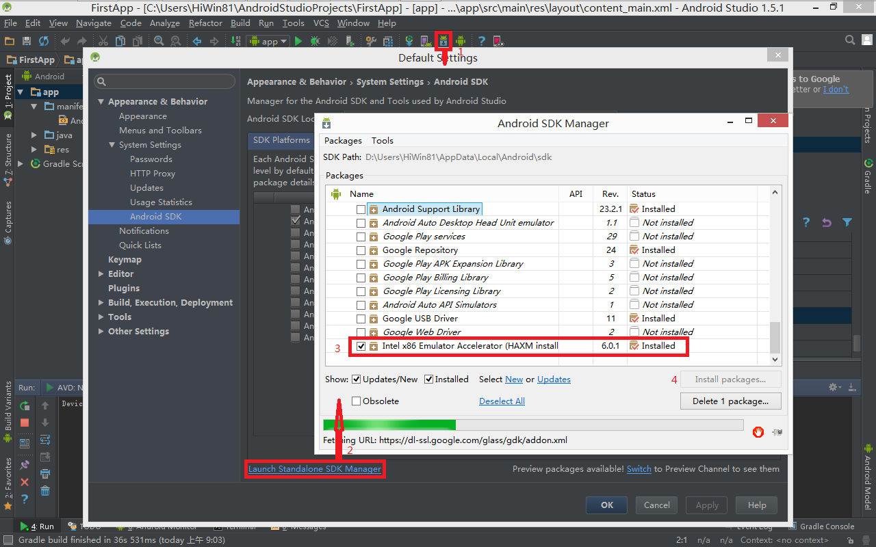This screenshot has width=876, height=547.
Task: Open the Tools menu in SDK Manager
Action: (x=383, y=140)
